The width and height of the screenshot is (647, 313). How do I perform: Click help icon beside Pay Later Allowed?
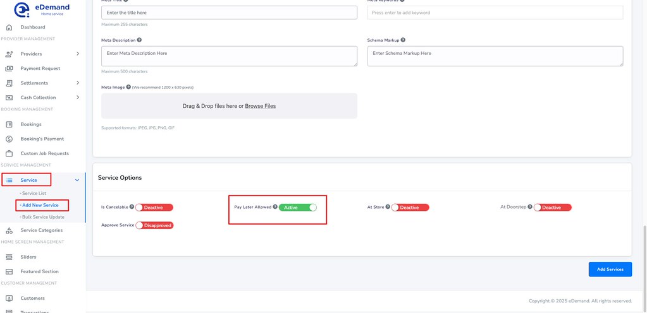[x=275, y=207]
